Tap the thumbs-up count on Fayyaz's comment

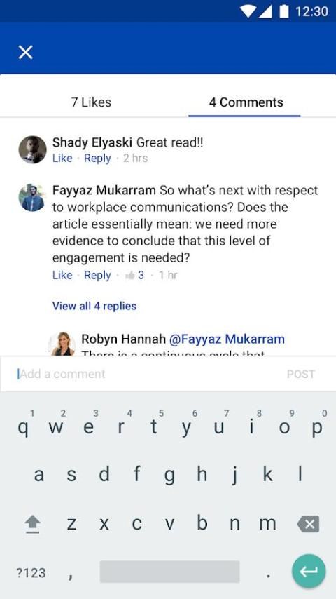135,275
